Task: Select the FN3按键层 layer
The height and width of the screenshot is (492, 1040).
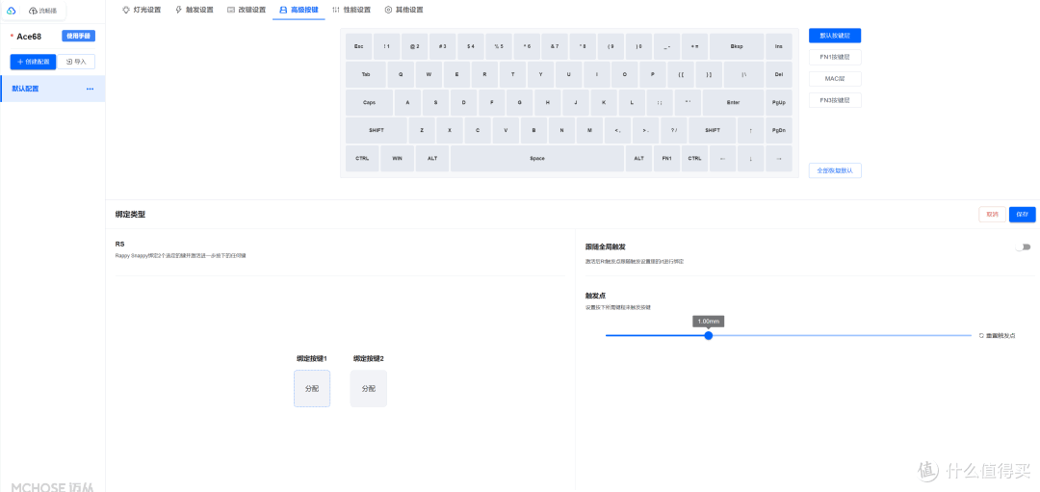Action: click(835, 101)
